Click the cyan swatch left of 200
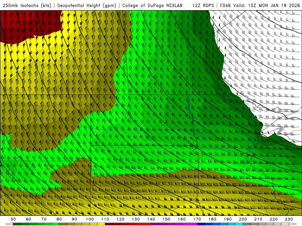Viewport: 302px width, 226px height. click(239, 224)
